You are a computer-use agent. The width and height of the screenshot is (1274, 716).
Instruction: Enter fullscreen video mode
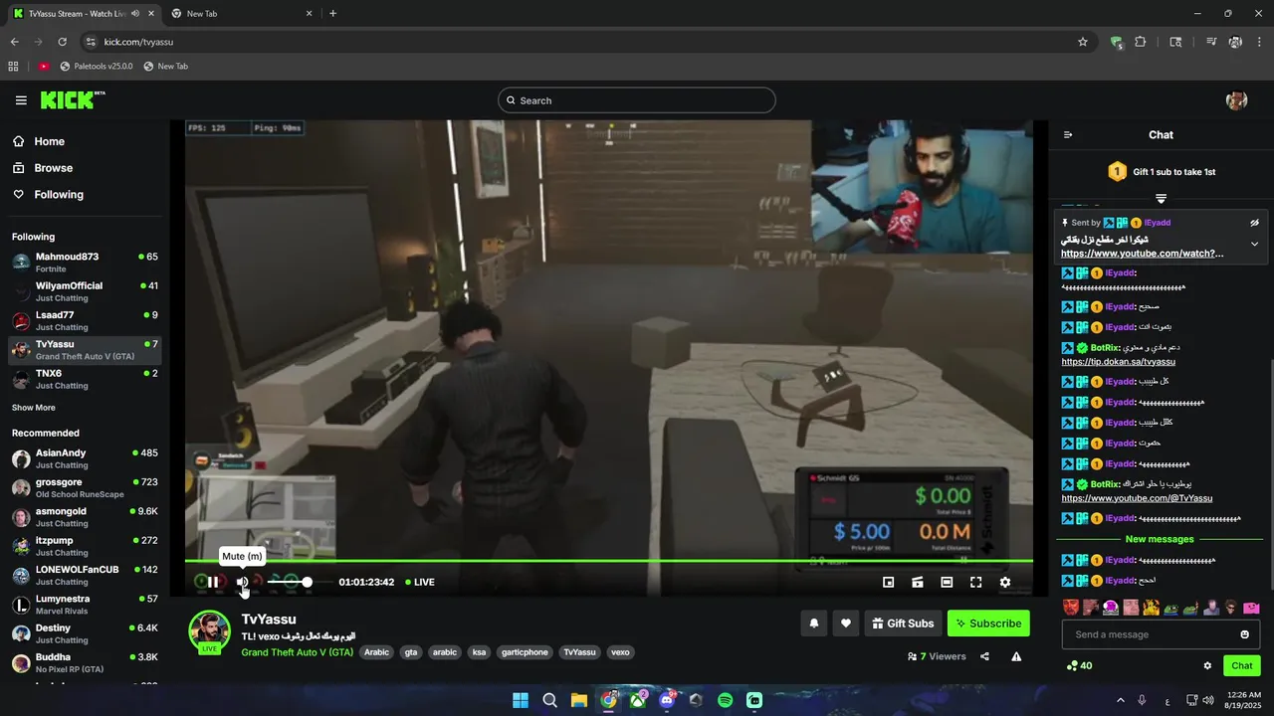tap(975, 582)
